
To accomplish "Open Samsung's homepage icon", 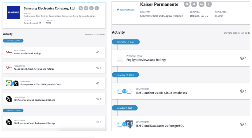I will (x=81, y=8).
